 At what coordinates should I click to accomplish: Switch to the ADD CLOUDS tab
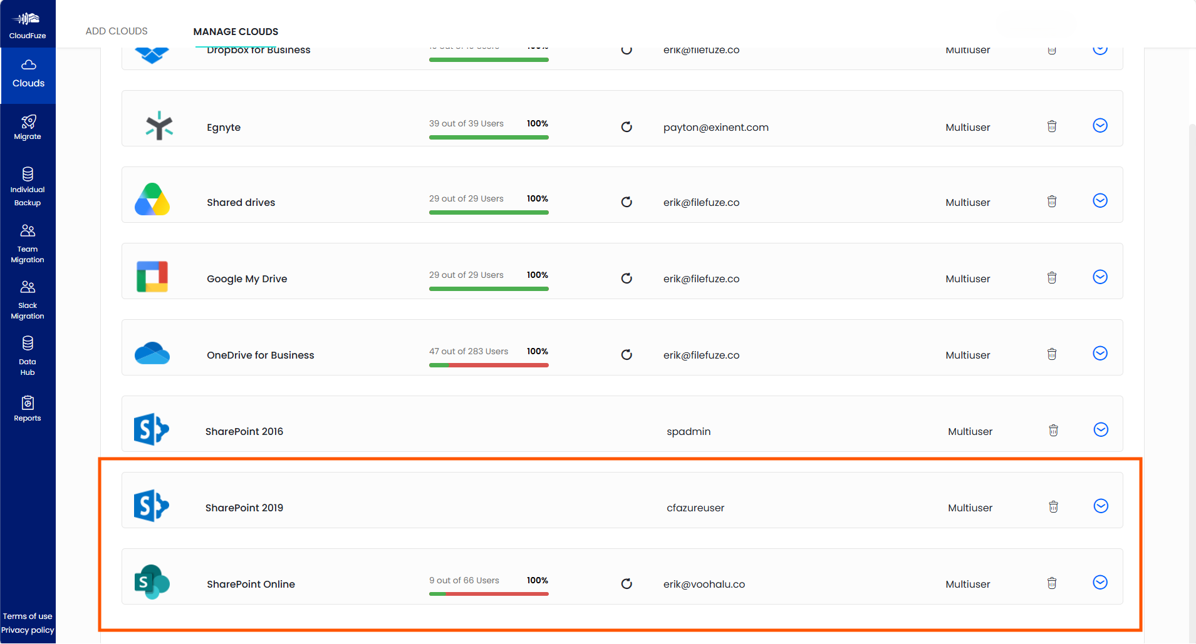click(x=117, y=31)
